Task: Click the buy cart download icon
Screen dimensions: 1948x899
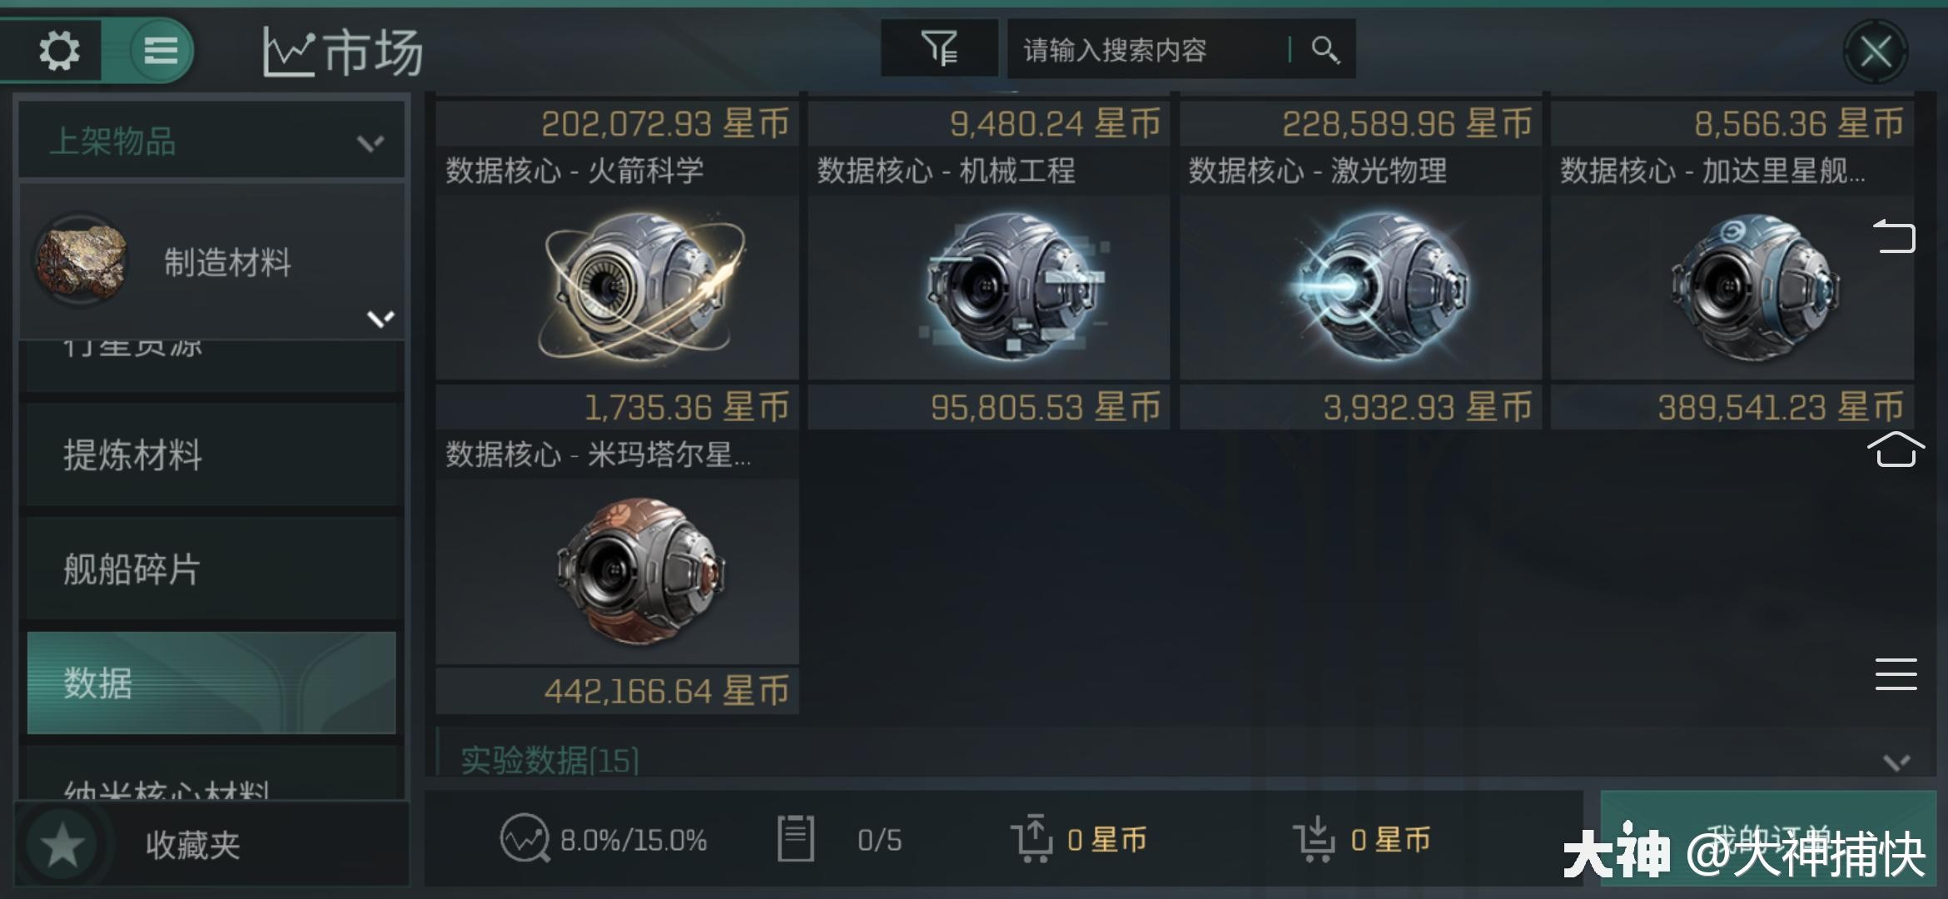Action: click(1315, 839)
